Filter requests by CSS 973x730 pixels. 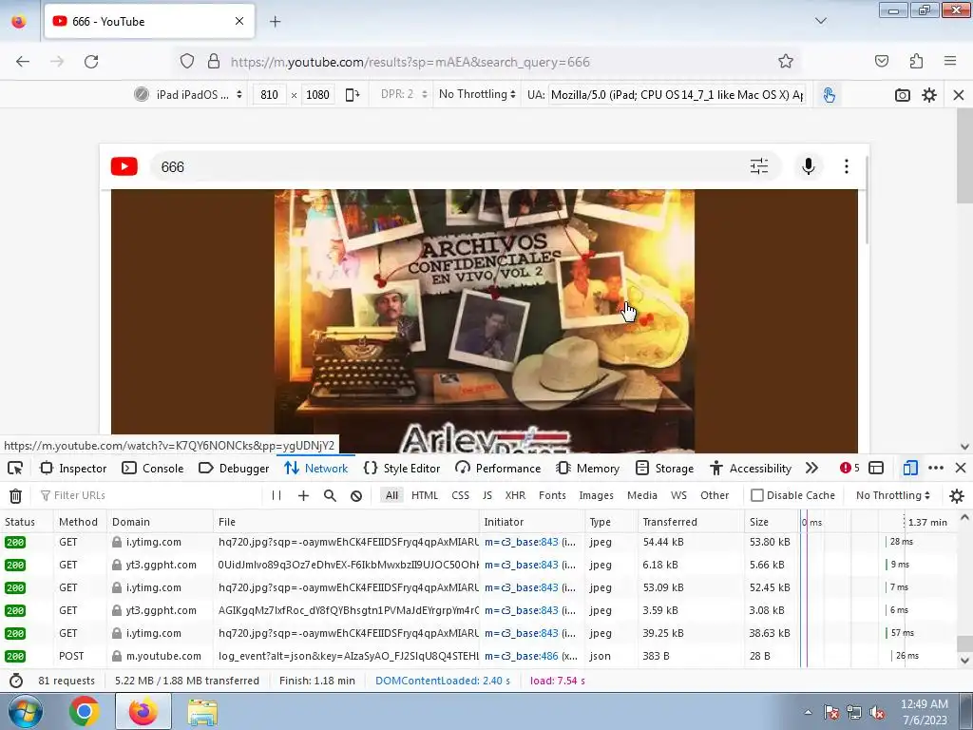(461, 495)
